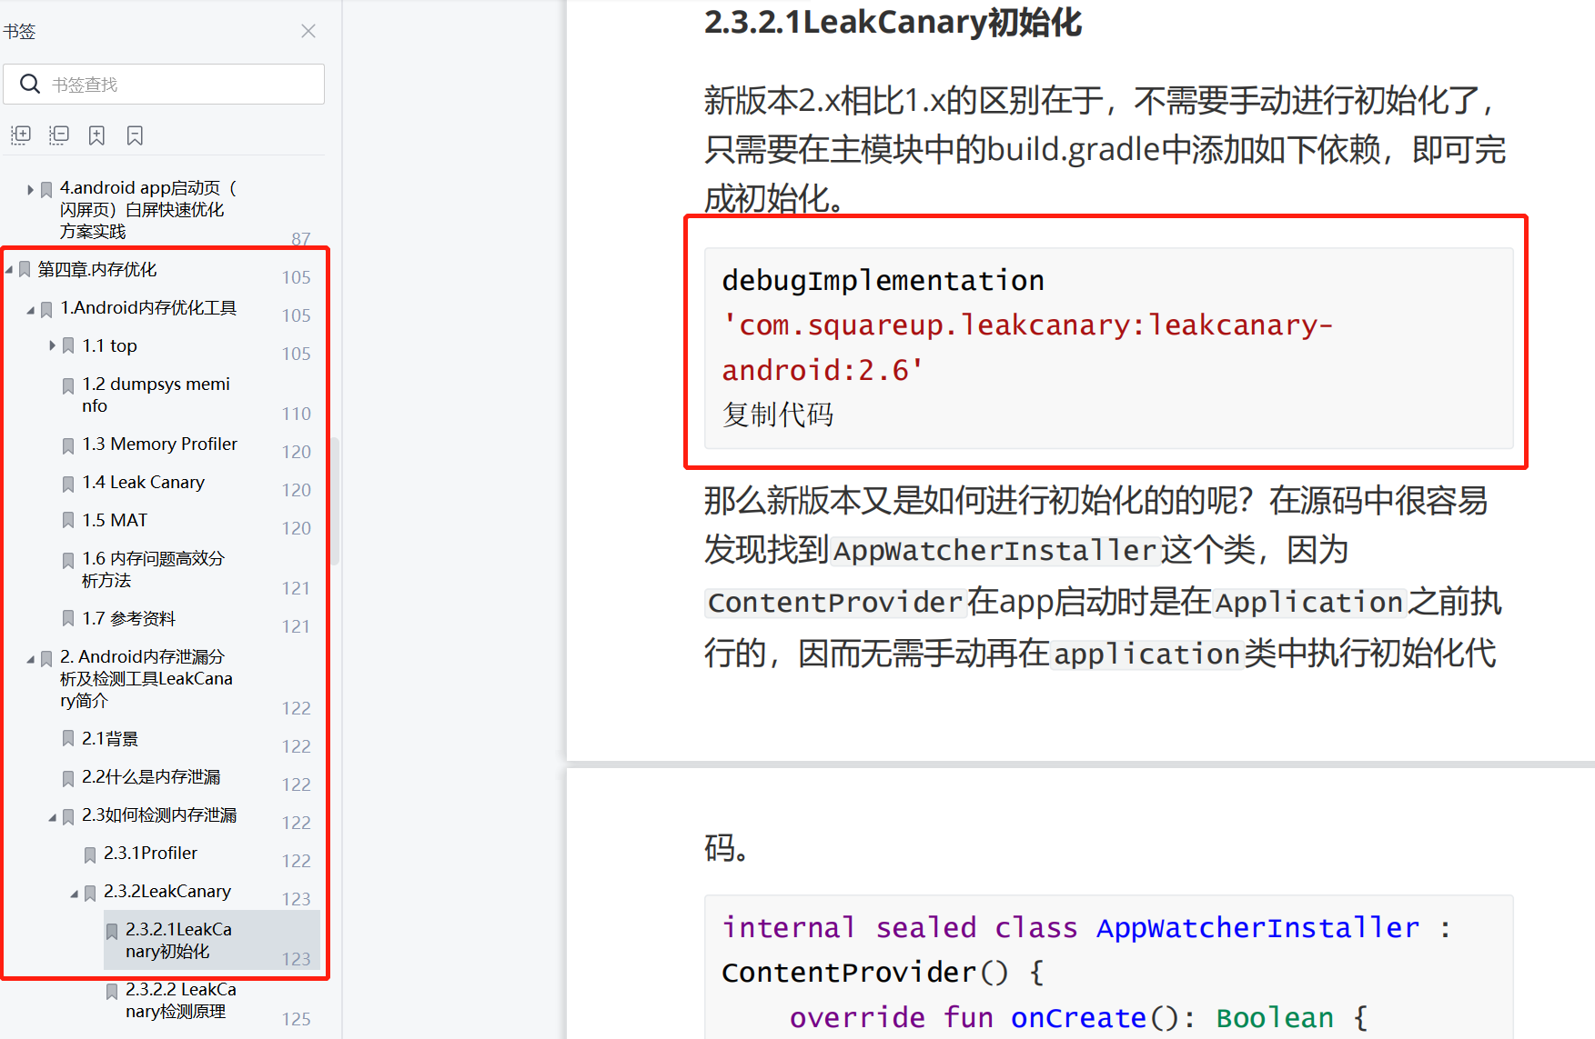This screenshot has width=1595, height=1039.
Task: Click bookmark icon beside 1.4 Leak Canary
Action: [x=68, y=484]
